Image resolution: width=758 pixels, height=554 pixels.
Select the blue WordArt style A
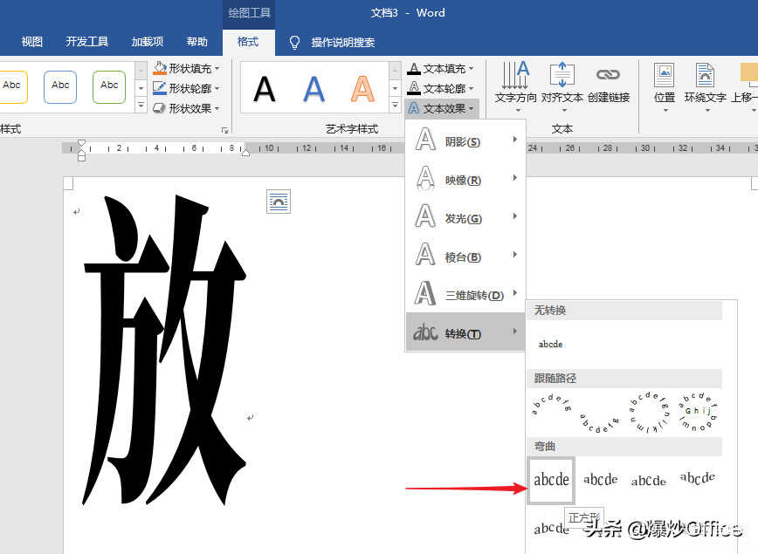point(314,88)
